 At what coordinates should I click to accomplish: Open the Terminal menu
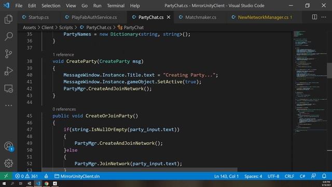pos(116,6)
